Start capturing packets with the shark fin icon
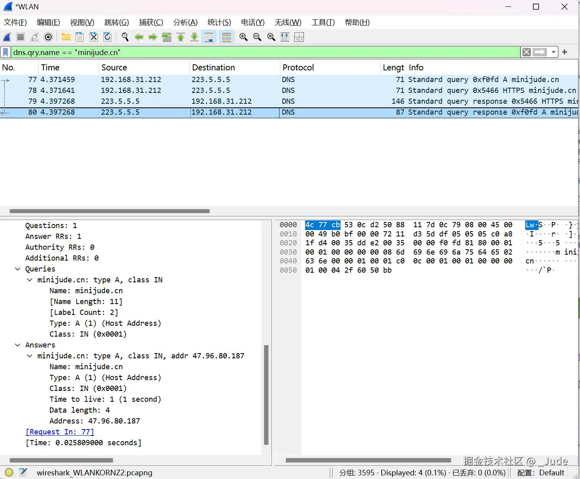 click(x=7, y=37)
